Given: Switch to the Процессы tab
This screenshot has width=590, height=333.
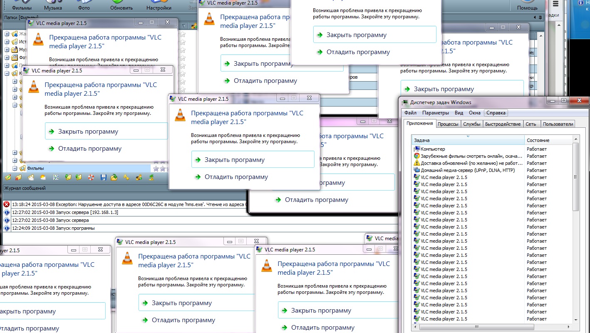Looking at the screenshot, I should pyautogui.click(x=448, y=124).
